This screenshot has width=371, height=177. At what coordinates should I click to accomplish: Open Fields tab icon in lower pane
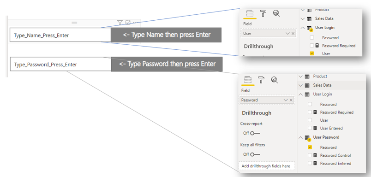[248, 80]
